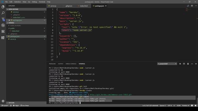
Task: Click line 8 "start" script in editor
Action: 77,30
